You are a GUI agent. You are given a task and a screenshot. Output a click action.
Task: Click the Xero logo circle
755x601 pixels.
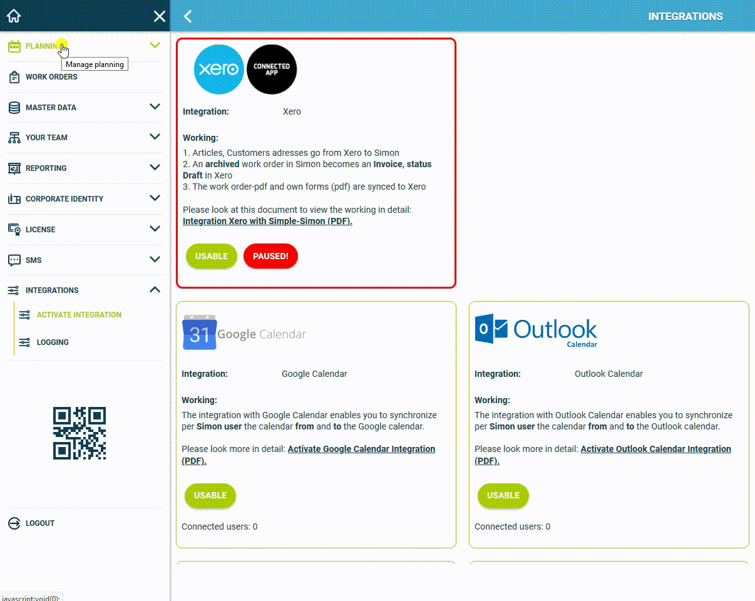click(x=218, y=69)
